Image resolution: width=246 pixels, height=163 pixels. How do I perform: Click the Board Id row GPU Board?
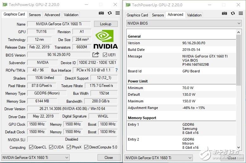pyautogui.click(x=181, y=71)
